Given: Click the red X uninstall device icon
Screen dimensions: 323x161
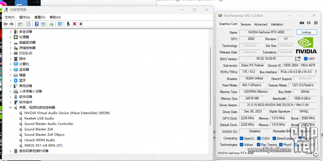Looking at the screenshot, I should tap(75, 24).
